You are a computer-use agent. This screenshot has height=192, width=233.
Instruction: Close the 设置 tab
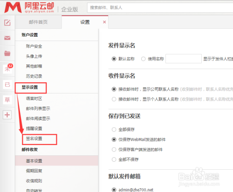coord(104,22)
